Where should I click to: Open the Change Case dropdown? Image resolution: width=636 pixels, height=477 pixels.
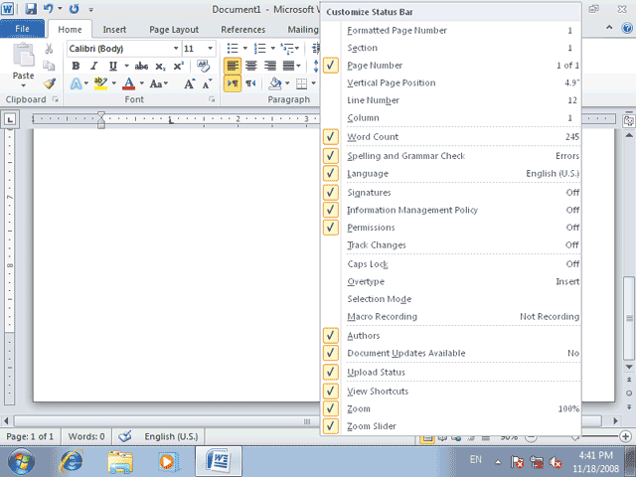tap(159, 83)
